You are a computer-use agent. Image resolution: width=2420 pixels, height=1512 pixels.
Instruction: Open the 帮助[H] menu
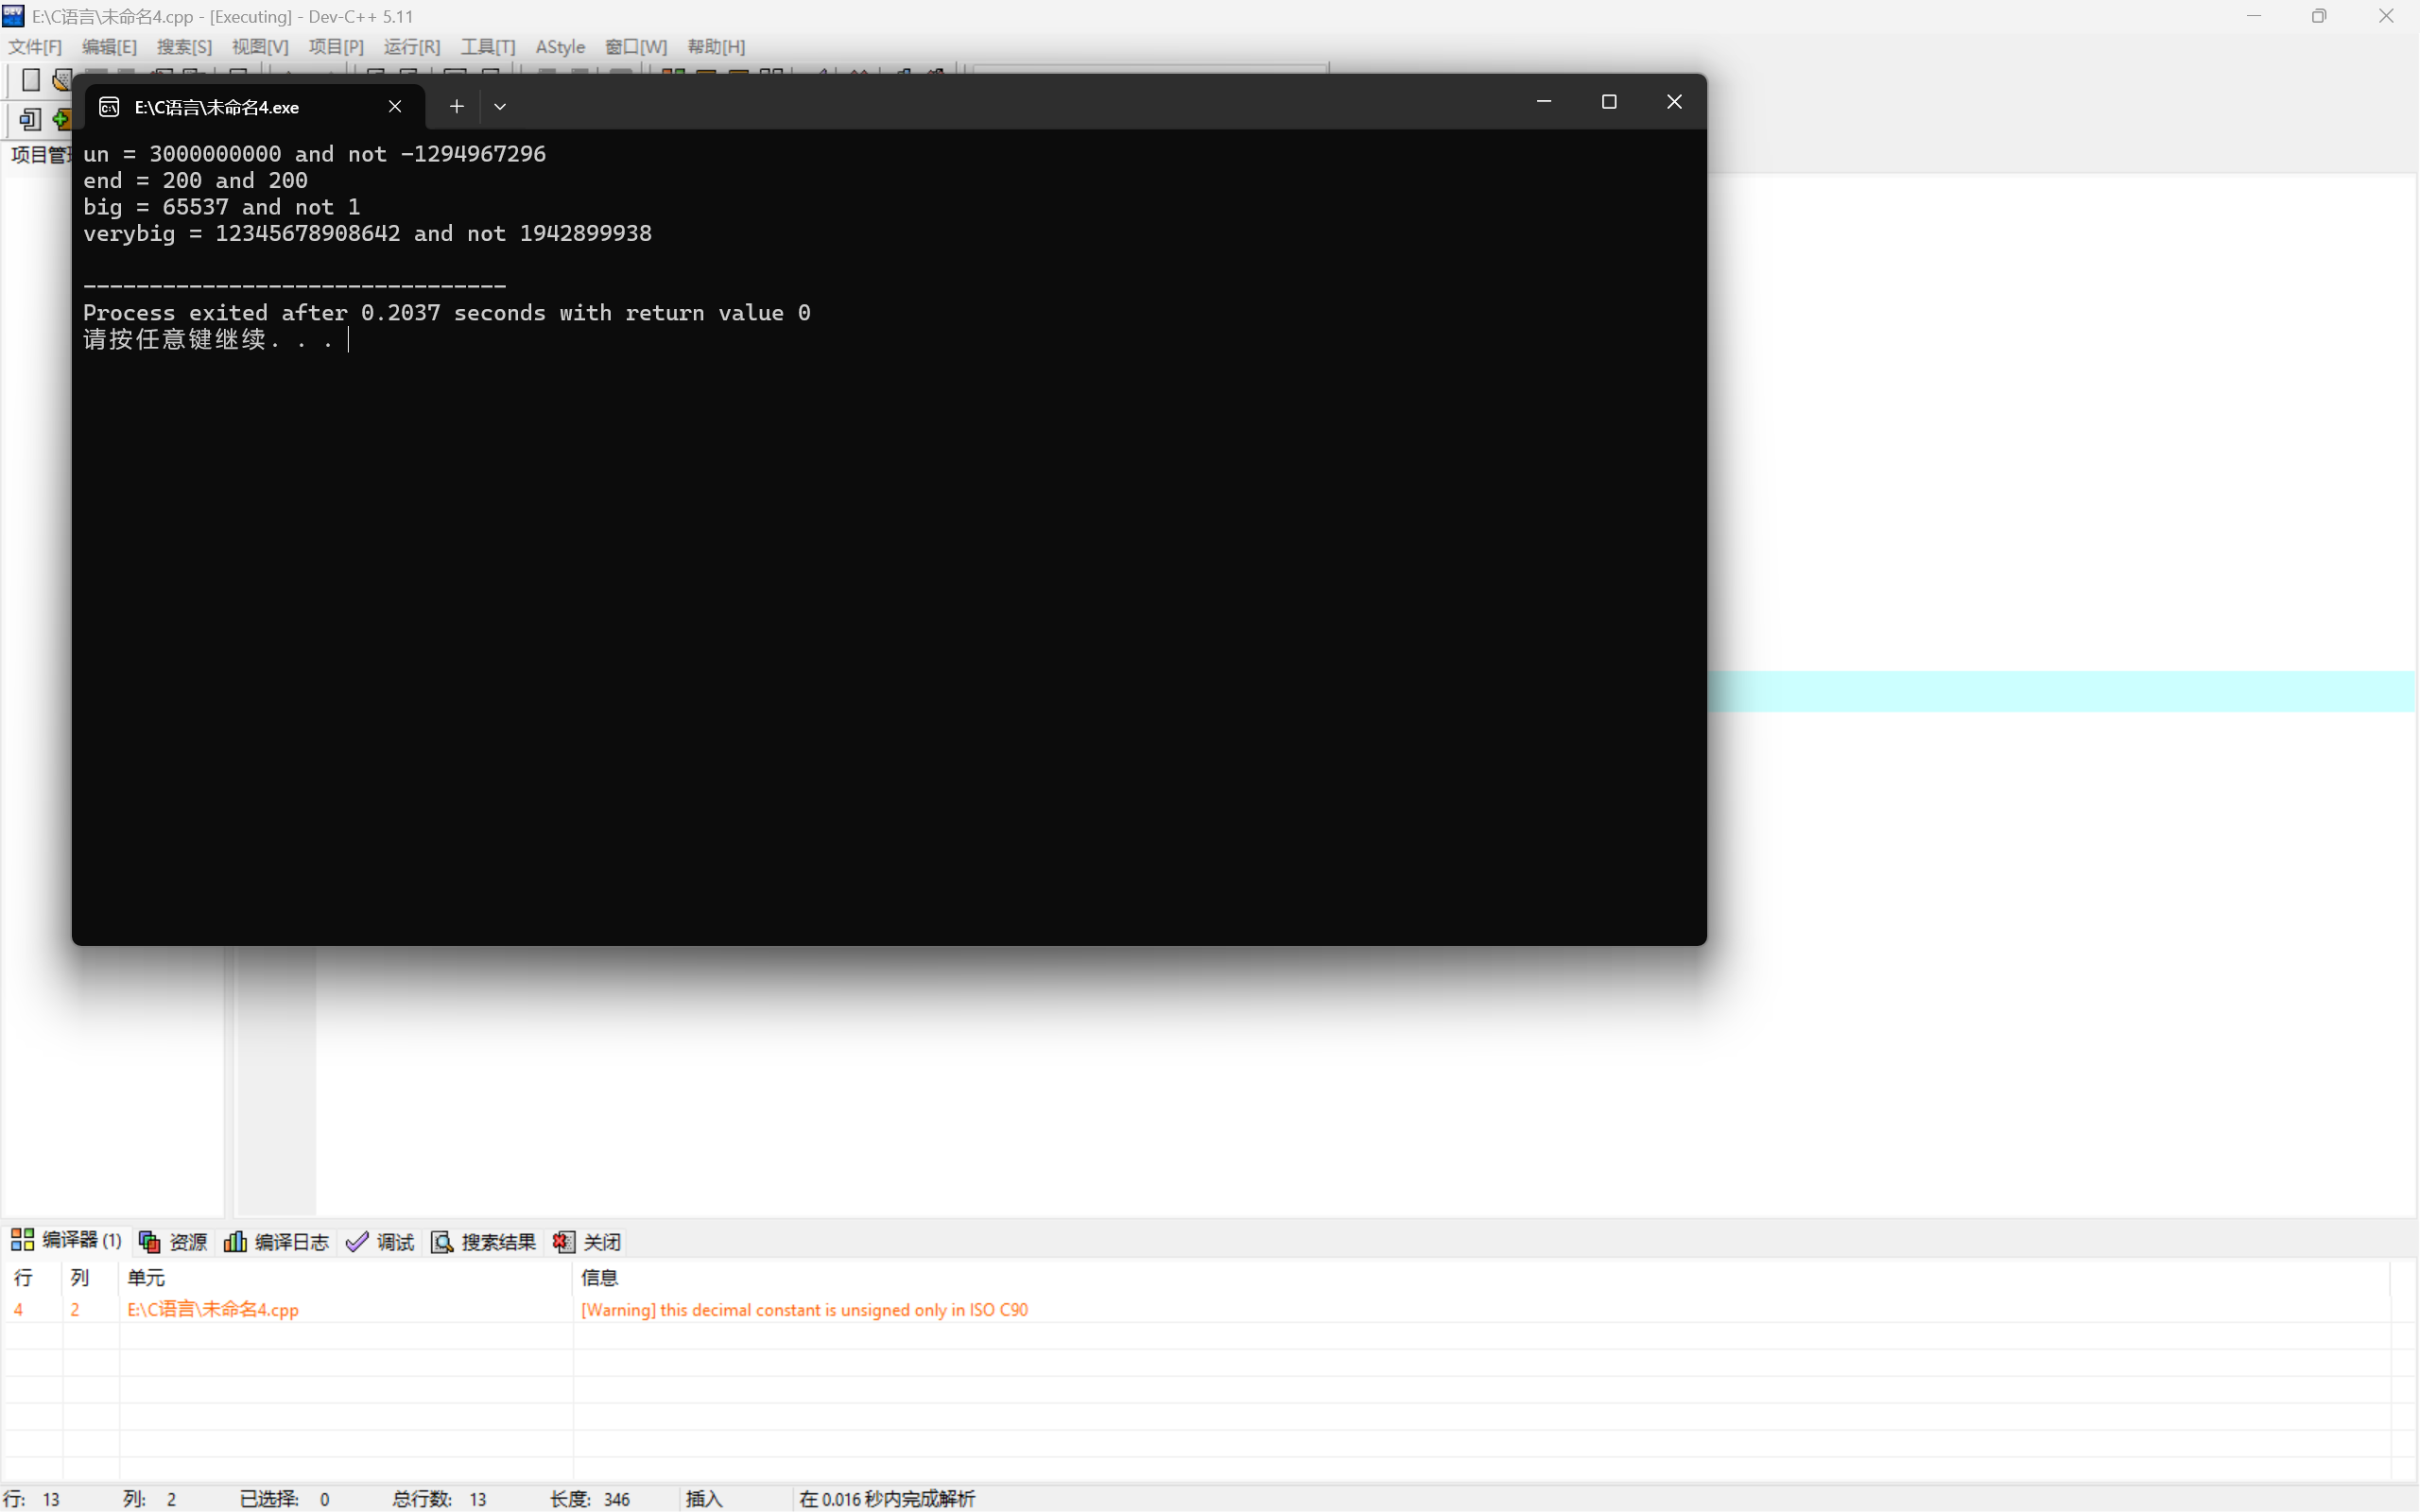tap(715, 47)
